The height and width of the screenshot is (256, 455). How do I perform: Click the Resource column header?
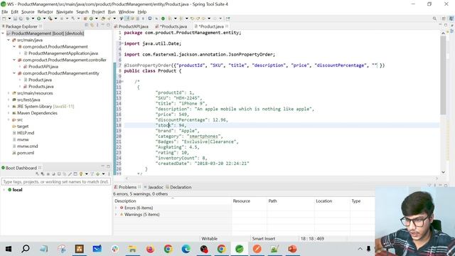click(242, 201)
